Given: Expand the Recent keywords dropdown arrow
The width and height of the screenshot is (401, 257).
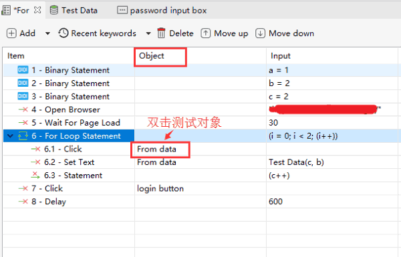Looking at the screenshot, I should click(148, 33).
